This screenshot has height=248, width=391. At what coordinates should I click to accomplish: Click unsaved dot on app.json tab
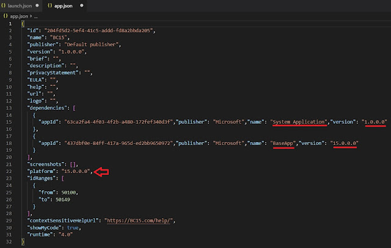click(81, 5)
